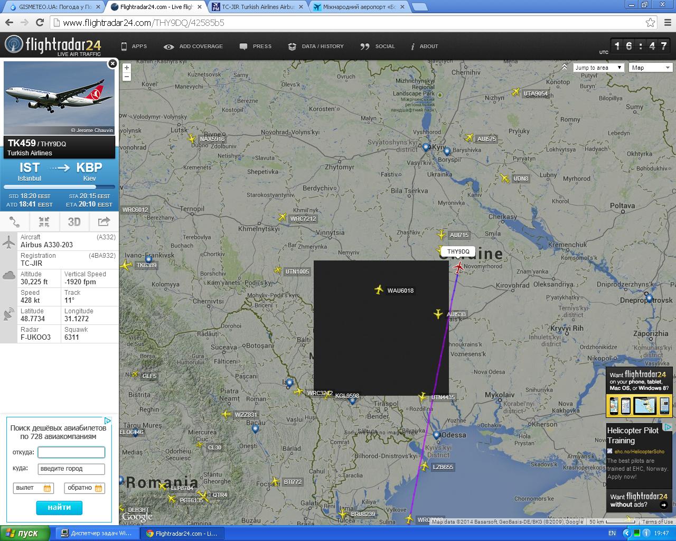Click the Odessa airport pin

pos(436,435)
